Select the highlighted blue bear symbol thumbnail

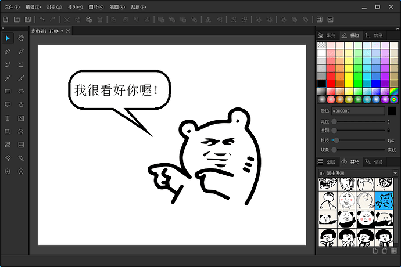[384, 201]
